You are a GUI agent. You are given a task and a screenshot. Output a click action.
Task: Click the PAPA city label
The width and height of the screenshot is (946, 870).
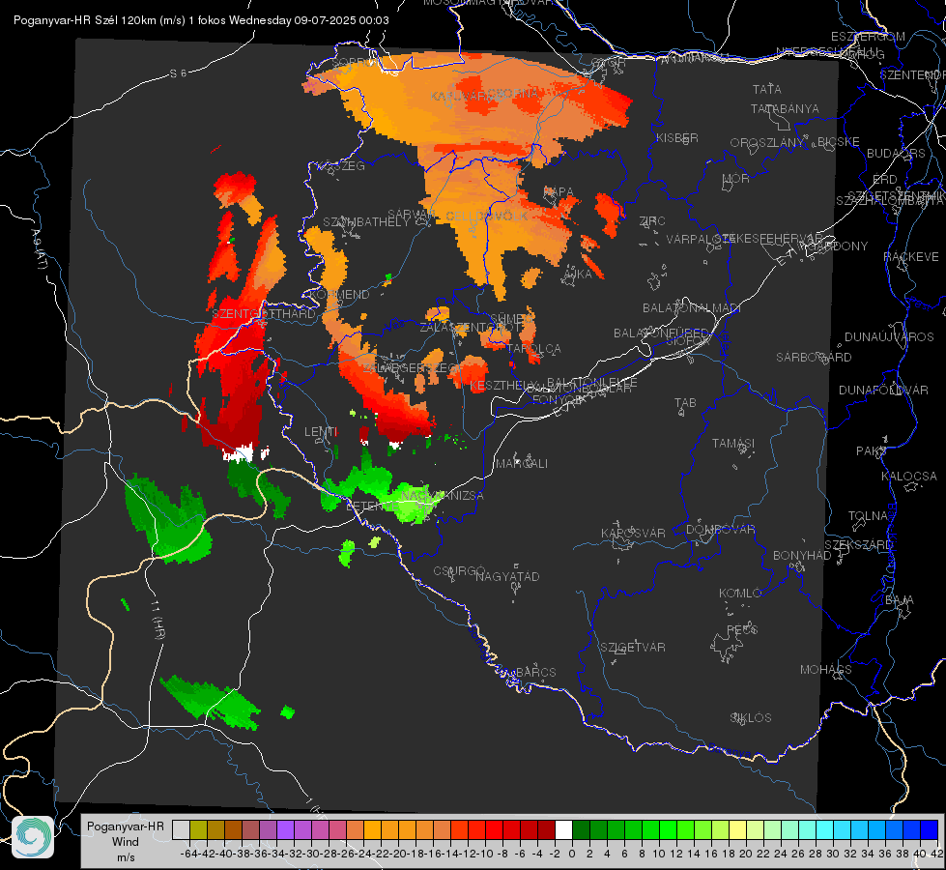(x=559, y=191)
